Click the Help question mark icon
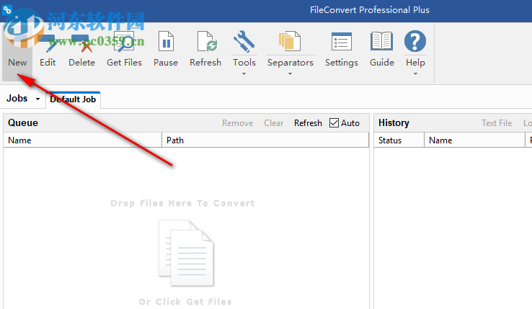Image resolution: width=532 pixels, height=309 pixels. [x=415, y=41]
